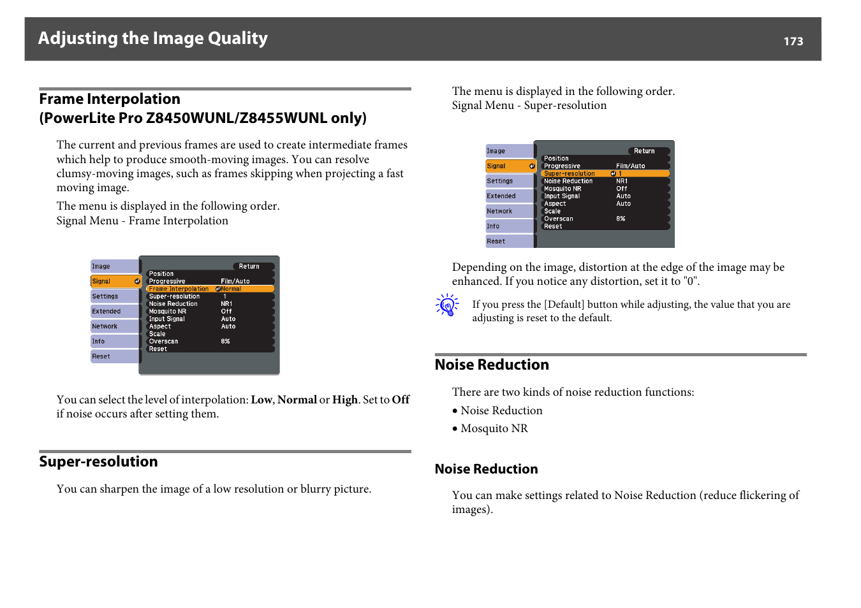The image size is (861, 608).
Task: Select Progressive row in the left menu
Action: tap(210, 281)
